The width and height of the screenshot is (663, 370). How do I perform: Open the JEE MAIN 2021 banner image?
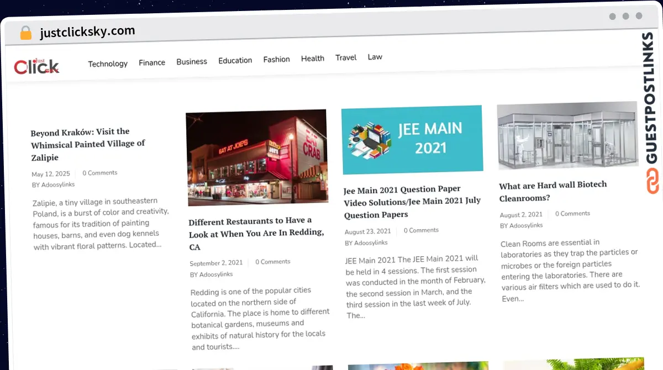412,139
